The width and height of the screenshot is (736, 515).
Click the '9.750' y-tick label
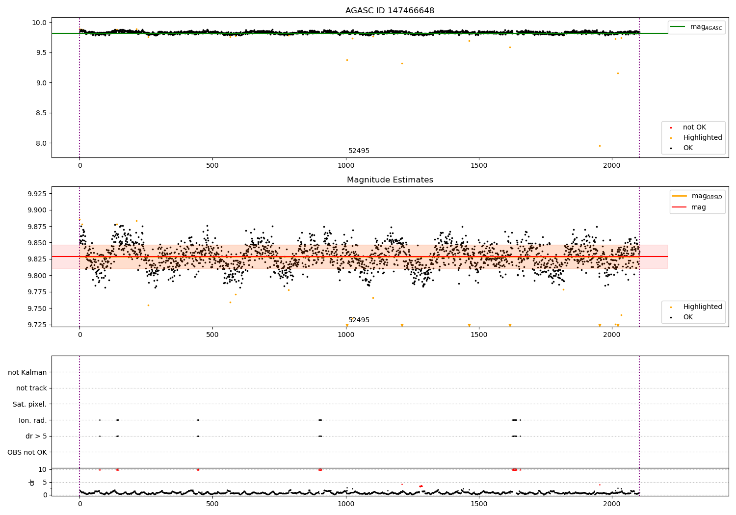point(37,309)
